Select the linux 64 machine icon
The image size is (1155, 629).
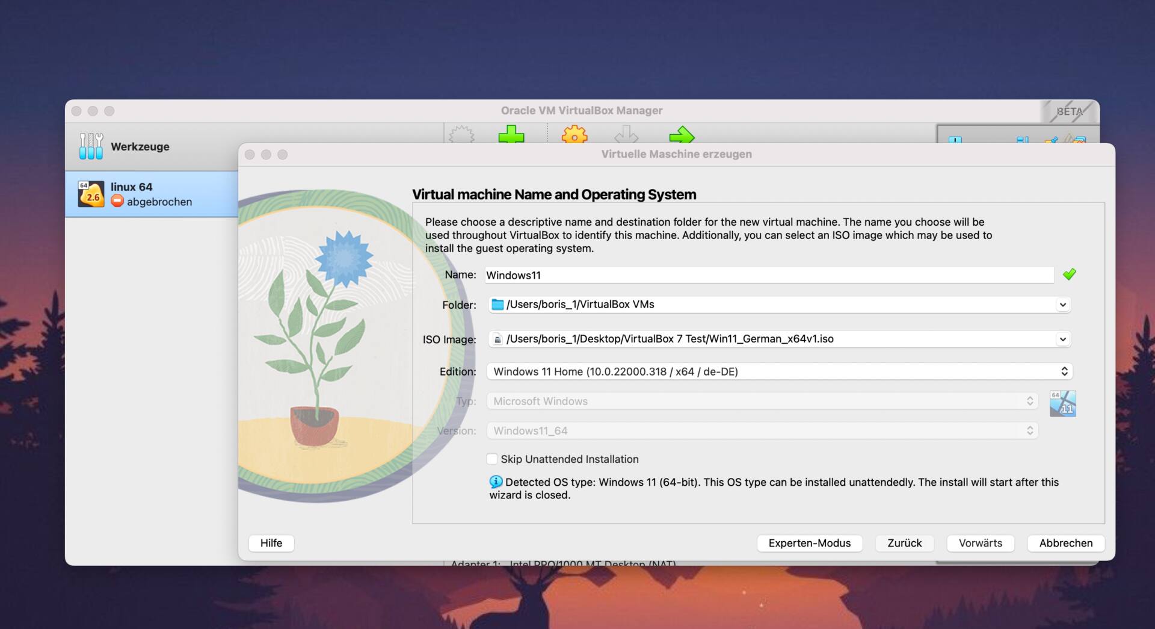pyautogui.click(x=91, y=194)
